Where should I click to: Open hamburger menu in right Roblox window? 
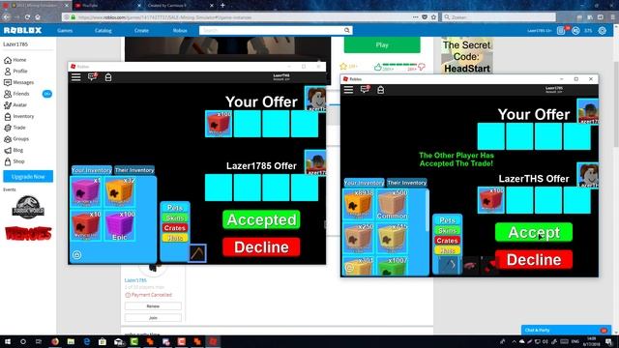point(348,90)
